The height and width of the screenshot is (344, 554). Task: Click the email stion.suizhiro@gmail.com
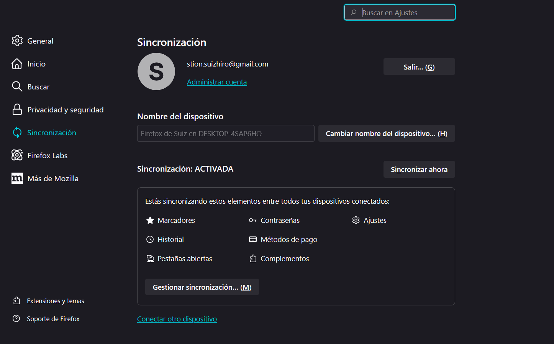point(228,64)
